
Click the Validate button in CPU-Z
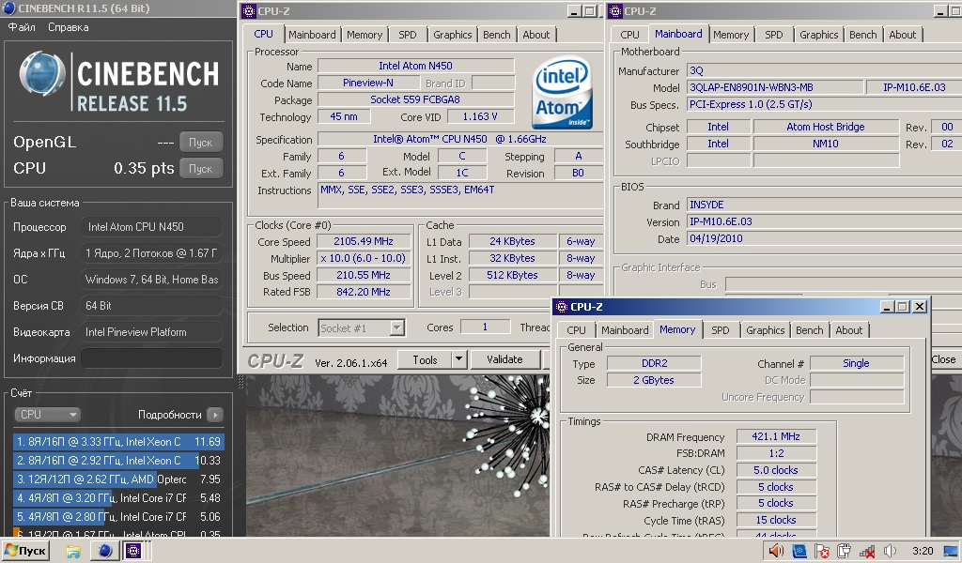tap(504, 359)
